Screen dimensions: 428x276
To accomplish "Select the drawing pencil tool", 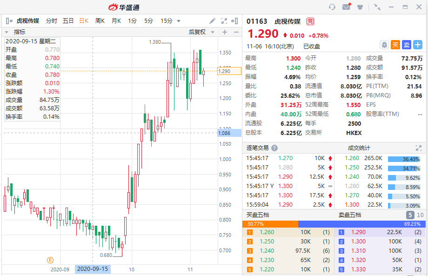I will 212,21.
